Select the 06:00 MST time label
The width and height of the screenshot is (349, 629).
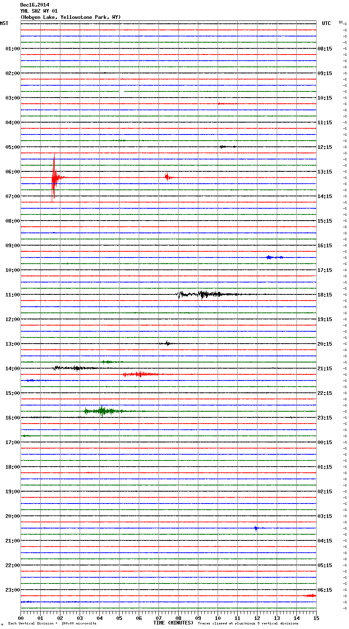tap(13, 172)
